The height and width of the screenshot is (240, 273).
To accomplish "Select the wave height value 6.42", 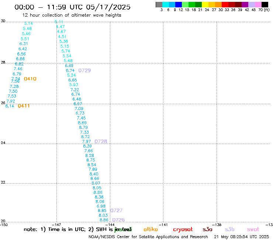I will pos(23,49).
